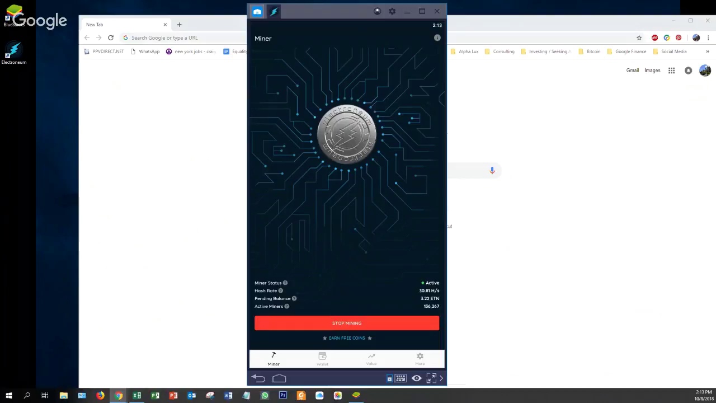This screenshot has width=716, height=403.
Task: Show help for Pending Balance
Action: [294, 298]
